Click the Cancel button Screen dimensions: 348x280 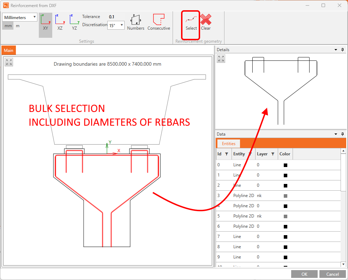click(332, 274)
